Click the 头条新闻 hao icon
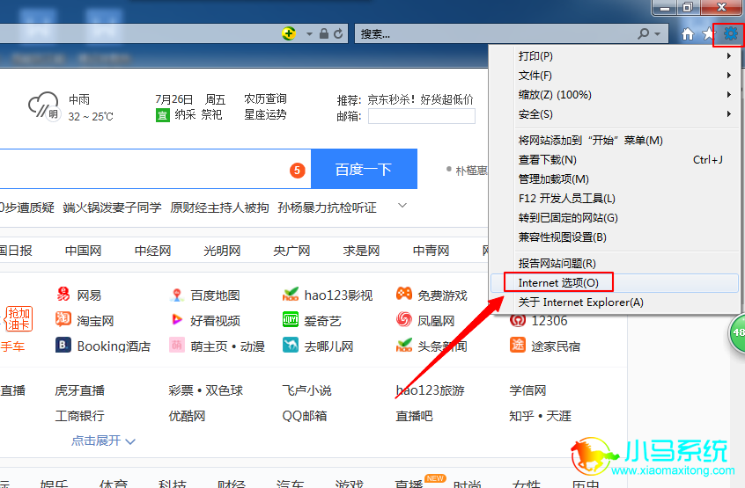This screenshot has width=745, height=488. coord(404,346)
